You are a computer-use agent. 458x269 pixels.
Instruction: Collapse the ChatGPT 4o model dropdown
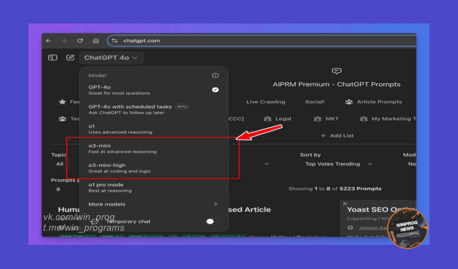[x=111, y=58]
